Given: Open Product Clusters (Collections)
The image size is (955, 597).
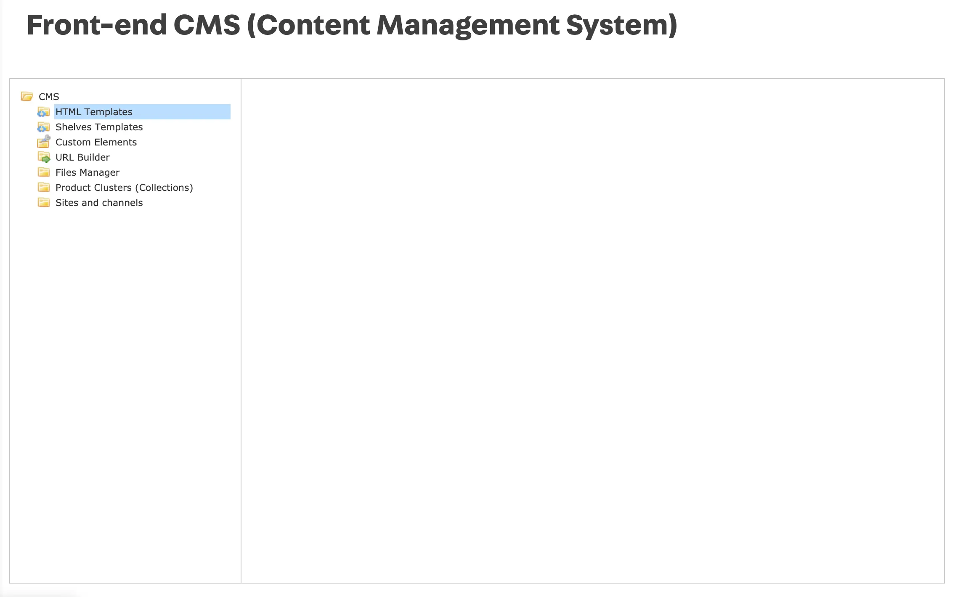Looking at the screenshot, I should (124, 188).
